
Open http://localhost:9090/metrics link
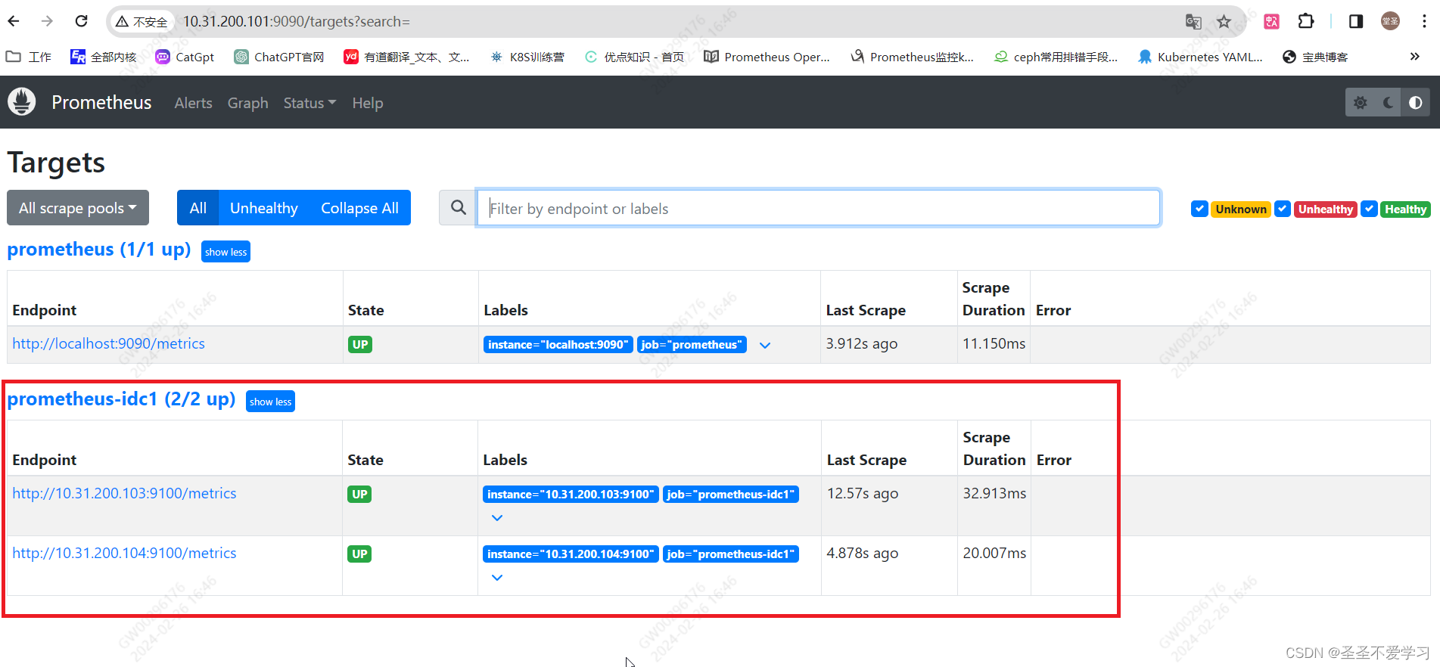pos(108,343)
